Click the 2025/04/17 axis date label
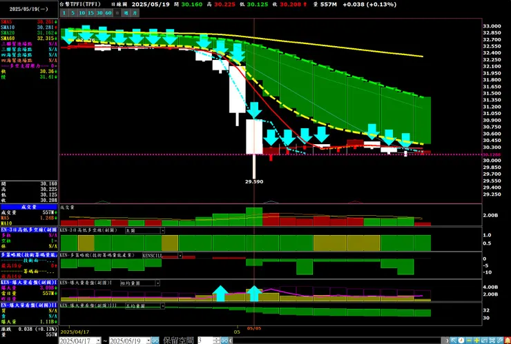The height and width of the screenshot is (344, 511). point(75,332)
